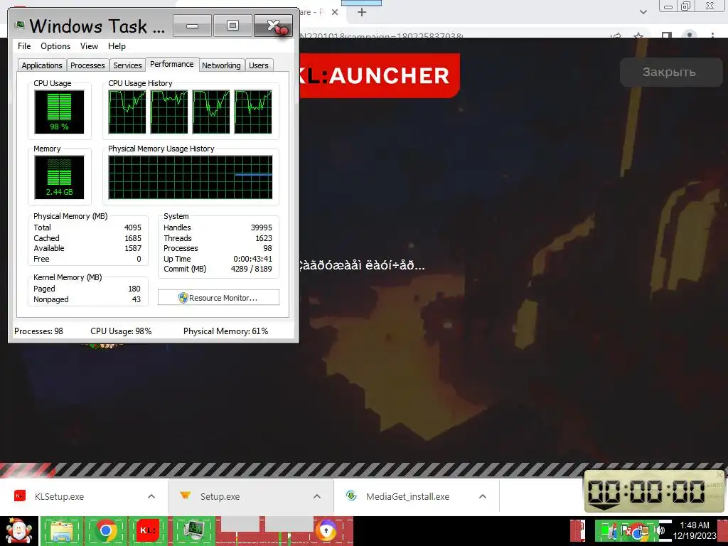Click the volume speaker tray icon

(659, 530)
